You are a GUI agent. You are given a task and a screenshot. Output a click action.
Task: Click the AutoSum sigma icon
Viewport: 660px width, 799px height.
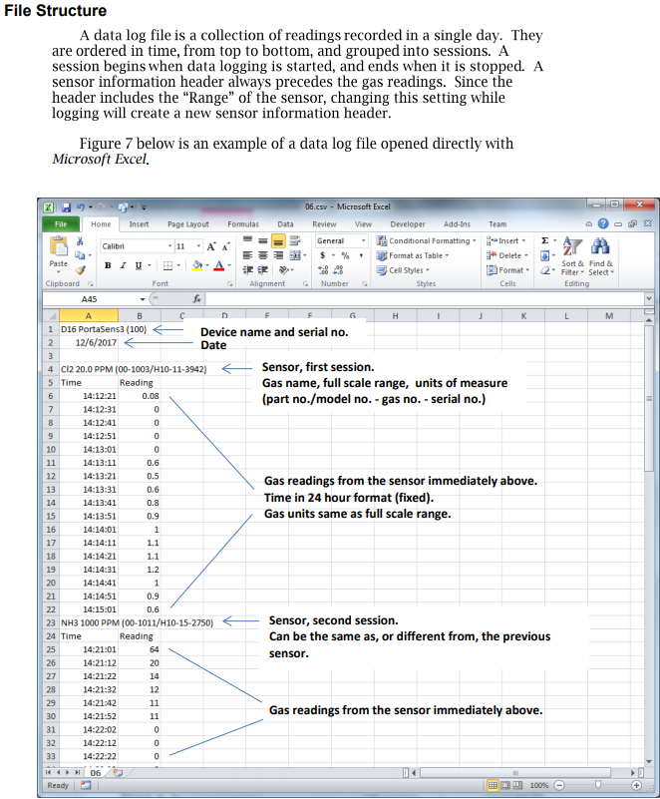544,240
